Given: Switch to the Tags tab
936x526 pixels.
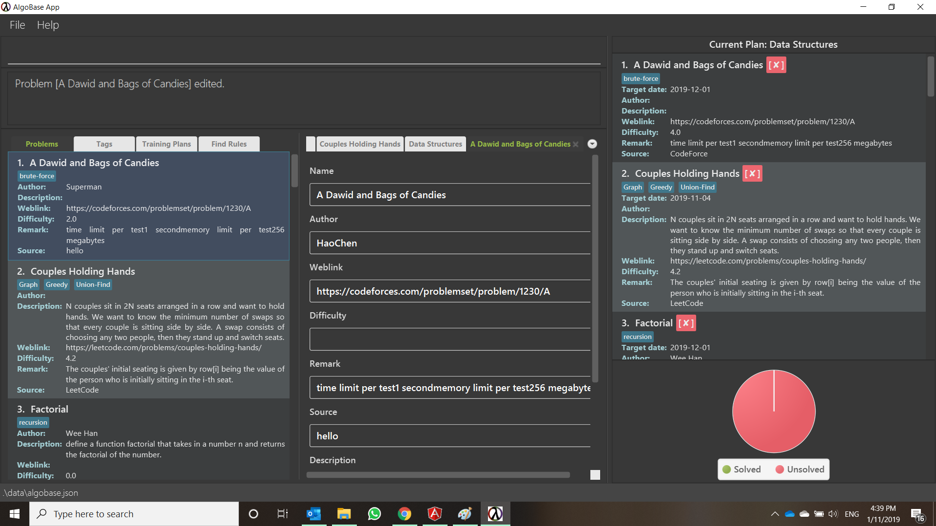Looking at the screenshot, I should click(104, 144).
